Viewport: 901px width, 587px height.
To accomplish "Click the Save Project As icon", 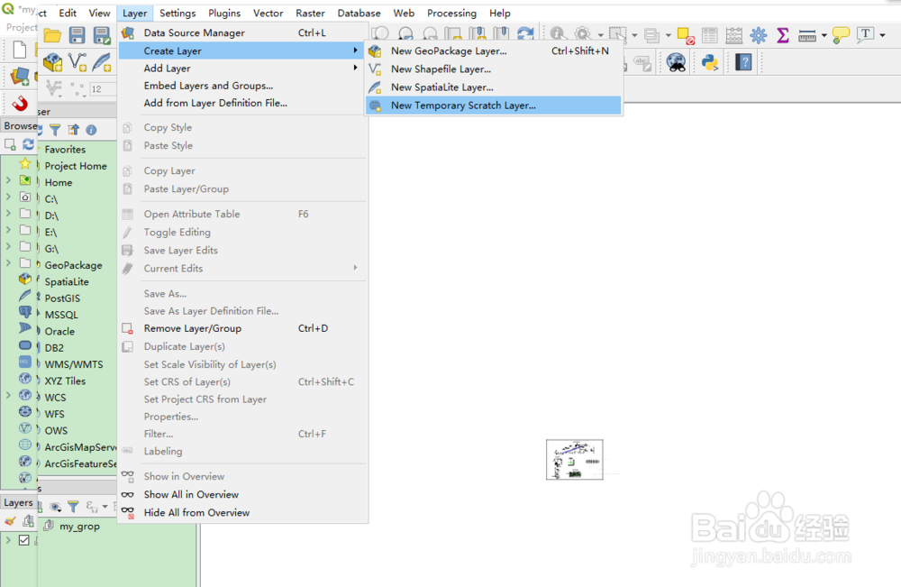I will click(102, 35).
